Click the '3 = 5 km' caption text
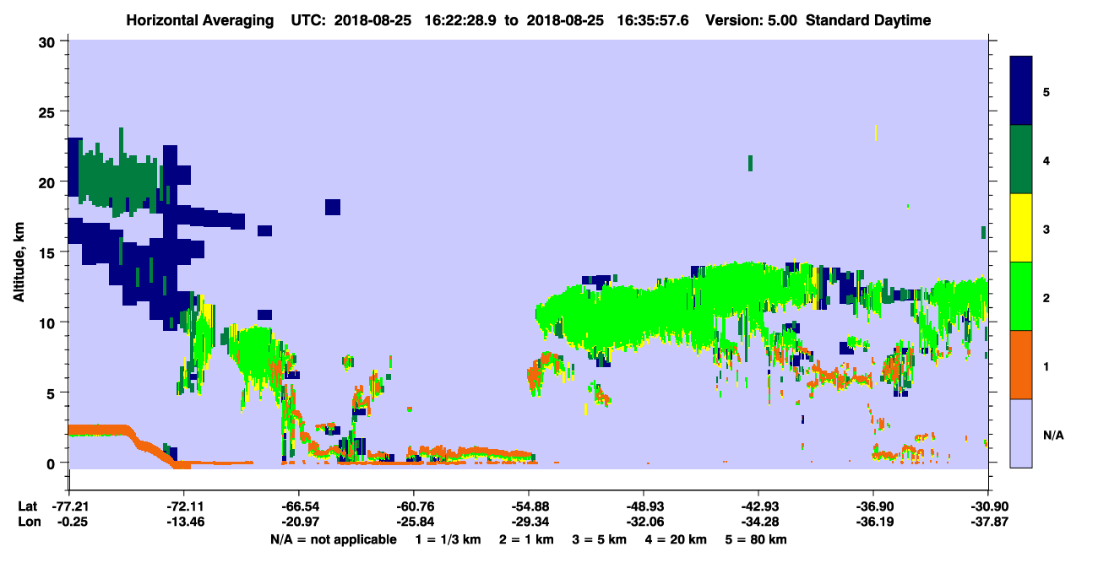 (x=601, y=539)
